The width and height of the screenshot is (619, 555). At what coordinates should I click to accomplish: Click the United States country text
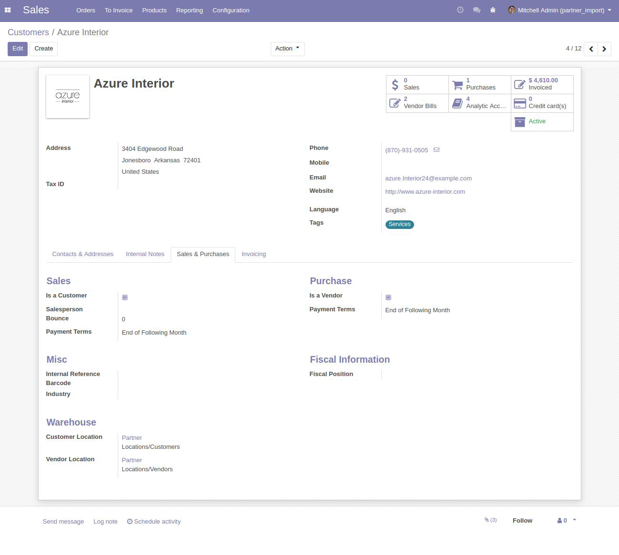point(140,172)
